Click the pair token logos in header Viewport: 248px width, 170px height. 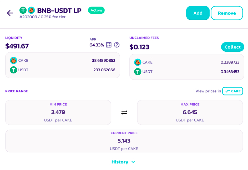(x=27, y=10)
